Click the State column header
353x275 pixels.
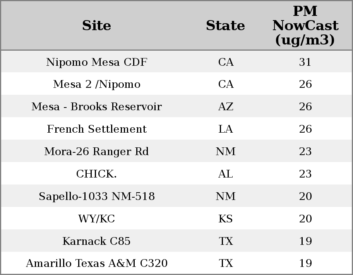[x=225, y=26]
